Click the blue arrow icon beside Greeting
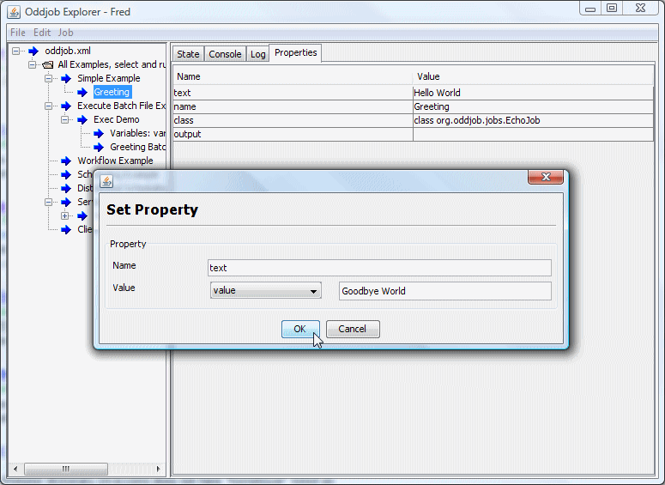 pyautogui.click(x=83, y=92)
